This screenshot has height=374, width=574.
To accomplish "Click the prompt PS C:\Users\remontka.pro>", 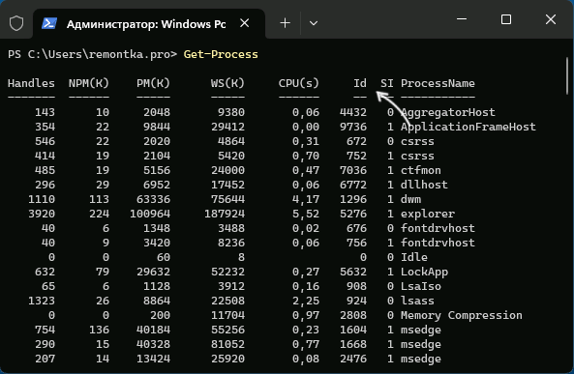I will (x=92, y=54).
